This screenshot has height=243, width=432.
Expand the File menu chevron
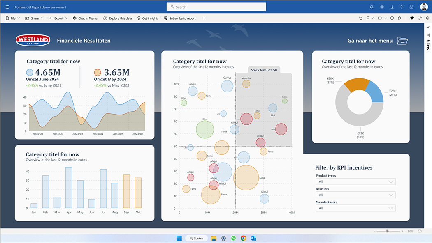pos(19,18)
